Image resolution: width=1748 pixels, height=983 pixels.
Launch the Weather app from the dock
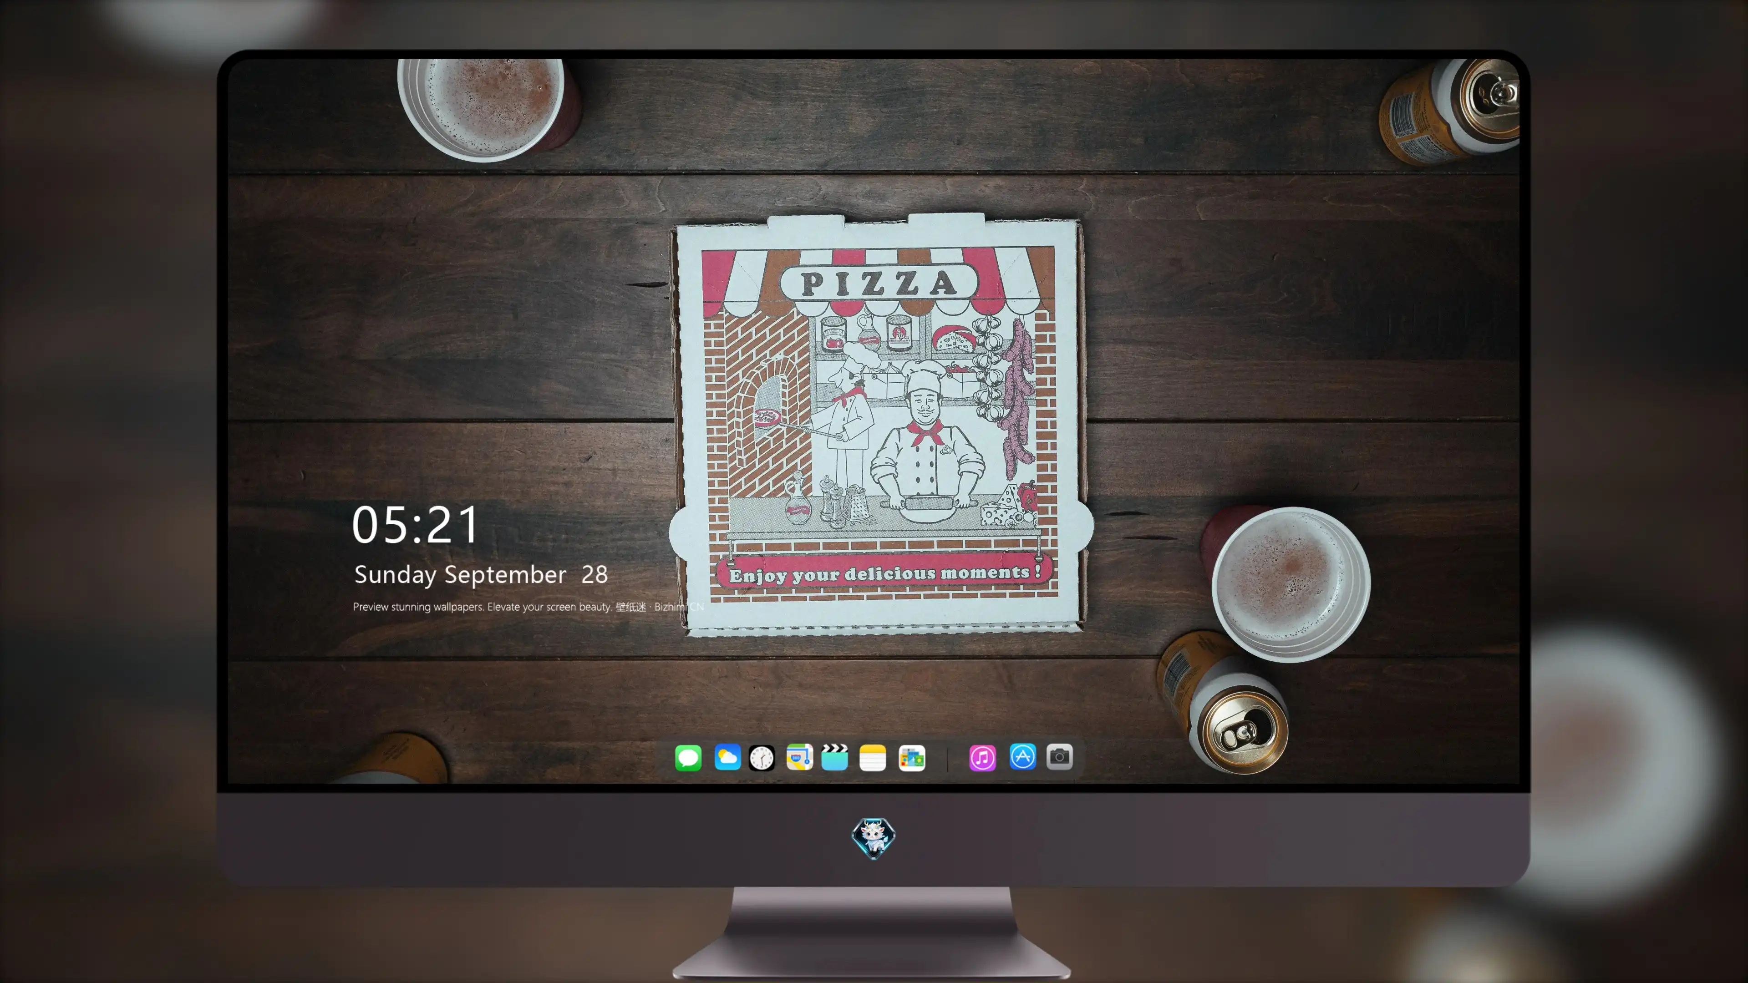(x=727, y=757)
